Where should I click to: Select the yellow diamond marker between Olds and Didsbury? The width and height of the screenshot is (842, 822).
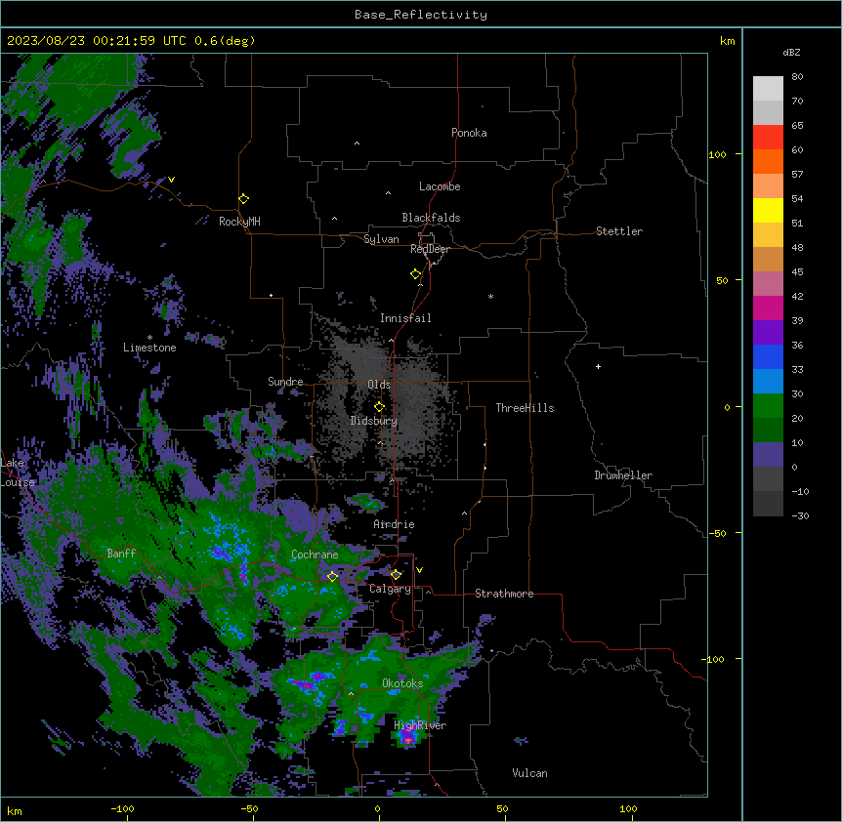click(379, 407)
